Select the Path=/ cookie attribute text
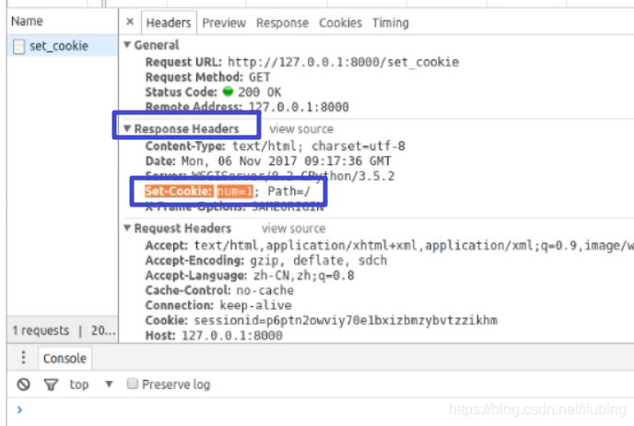 (x=288, y=191)
